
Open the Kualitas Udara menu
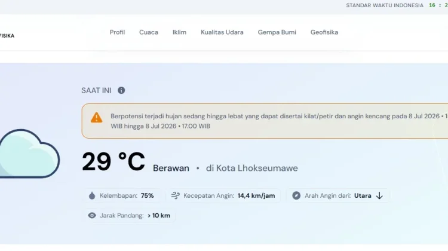pyautogui.click(x=222, y=32)
